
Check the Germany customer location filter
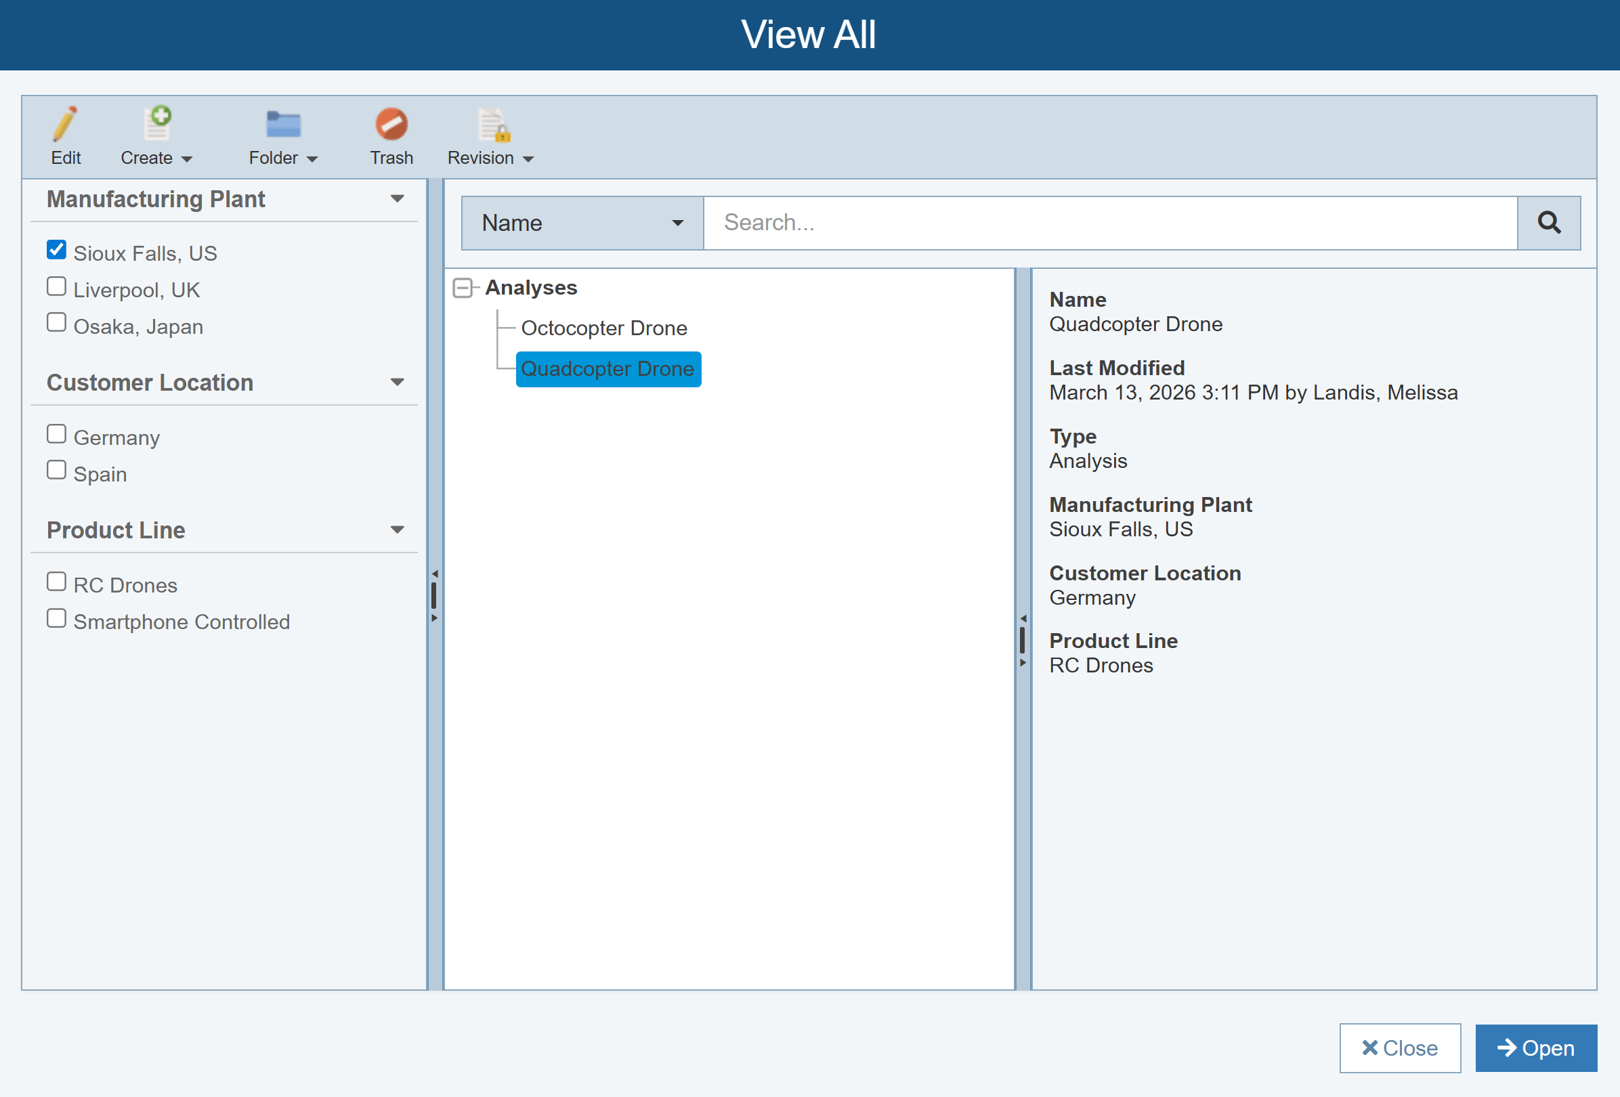[x=56, y=434]
